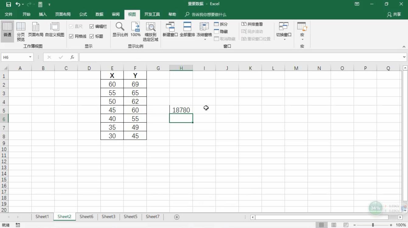Collapse the ribbon with the arrow
408x228 pixels.
pos(404,47)
